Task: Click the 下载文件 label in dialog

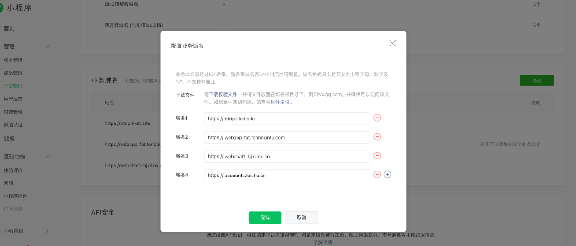Action: [x=185, y=95]
